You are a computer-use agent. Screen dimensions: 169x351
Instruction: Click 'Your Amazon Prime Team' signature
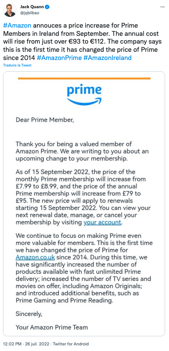(52, 327)
